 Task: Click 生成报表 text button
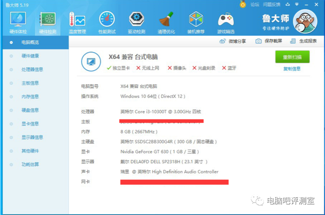tap(308, 41)
